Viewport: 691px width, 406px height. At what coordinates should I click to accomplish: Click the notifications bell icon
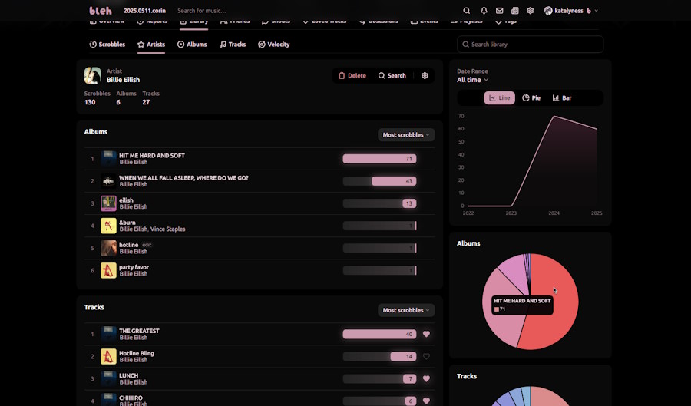tap(484, 11)
